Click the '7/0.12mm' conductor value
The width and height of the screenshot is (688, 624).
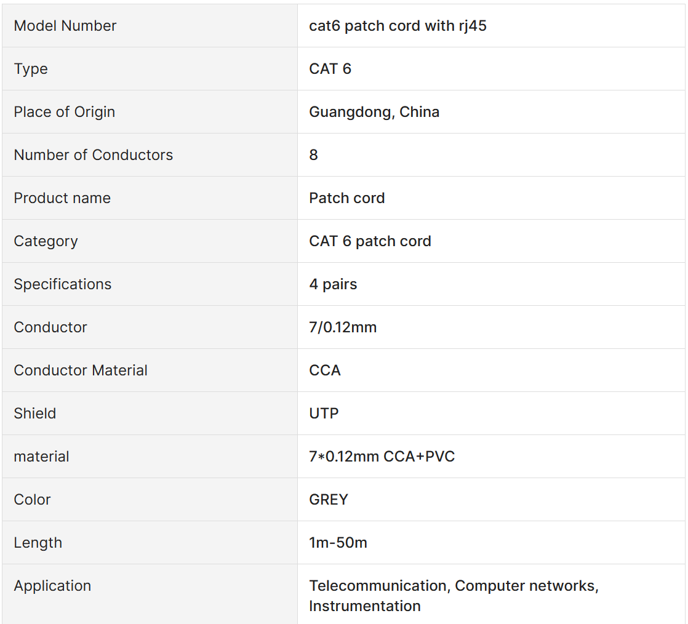(343, 327)
